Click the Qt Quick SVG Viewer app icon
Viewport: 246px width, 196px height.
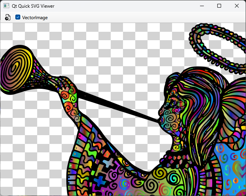(6, 6)
